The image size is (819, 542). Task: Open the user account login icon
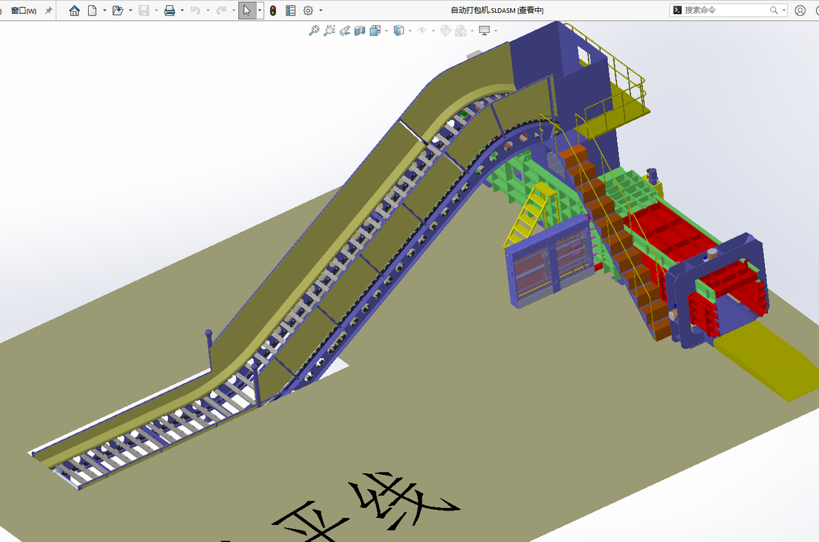(801, 10)
